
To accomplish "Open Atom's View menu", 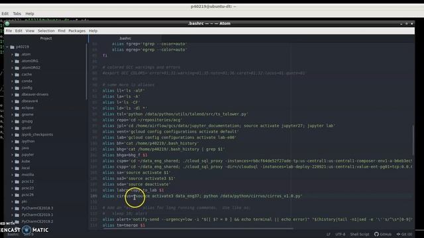I will [30, 31].
